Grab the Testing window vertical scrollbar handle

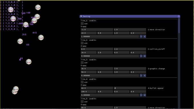point(179,26)
